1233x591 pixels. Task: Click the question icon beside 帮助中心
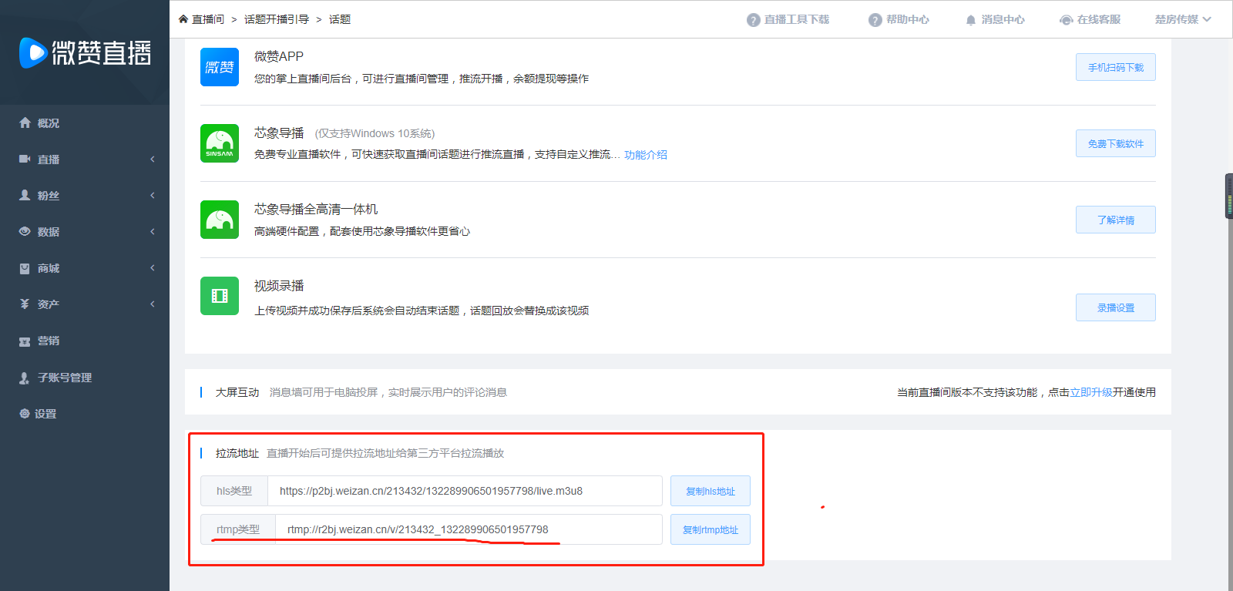click(x=875, y=20)
